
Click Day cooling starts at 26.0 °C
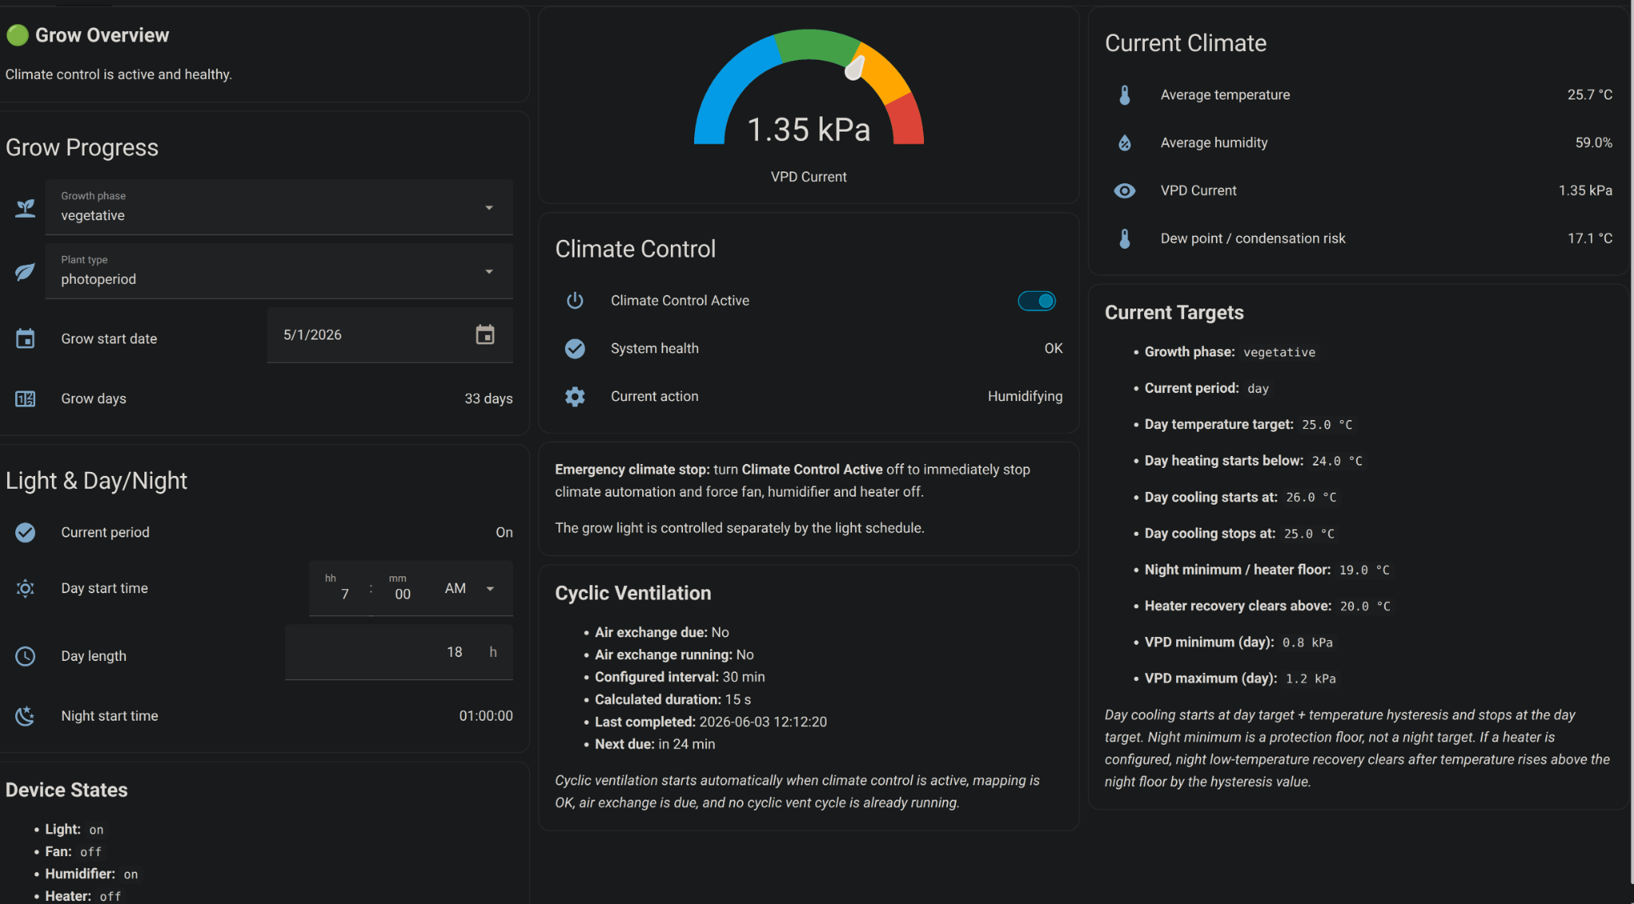click(1241, 497)
